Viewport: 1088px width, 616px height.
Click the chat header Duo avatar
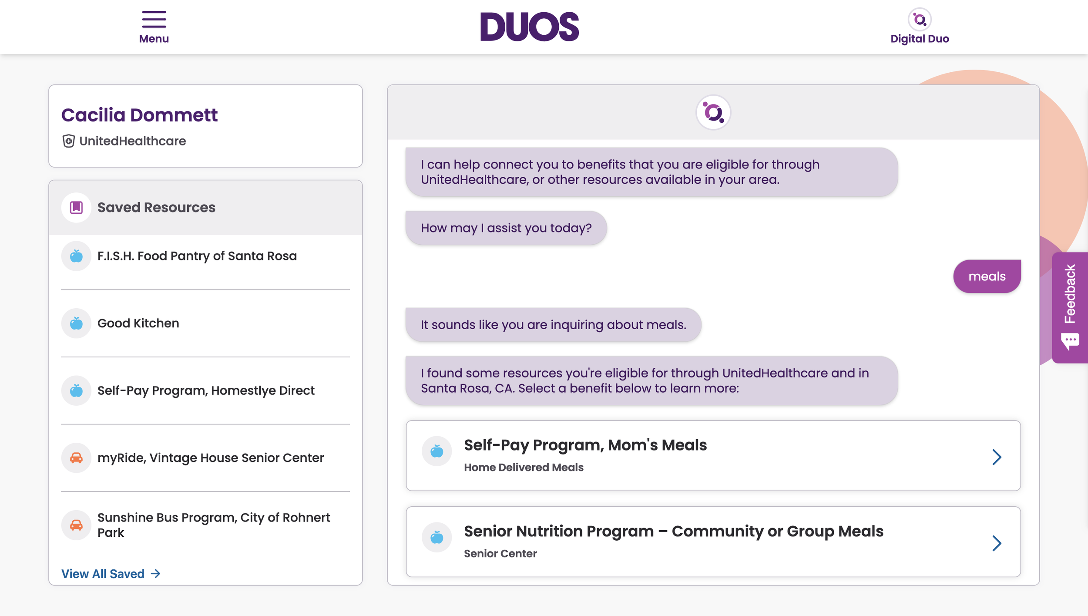click(x=713, y=113)
